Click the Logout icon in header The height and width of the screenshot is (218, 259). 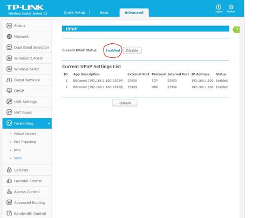(219, 7)
